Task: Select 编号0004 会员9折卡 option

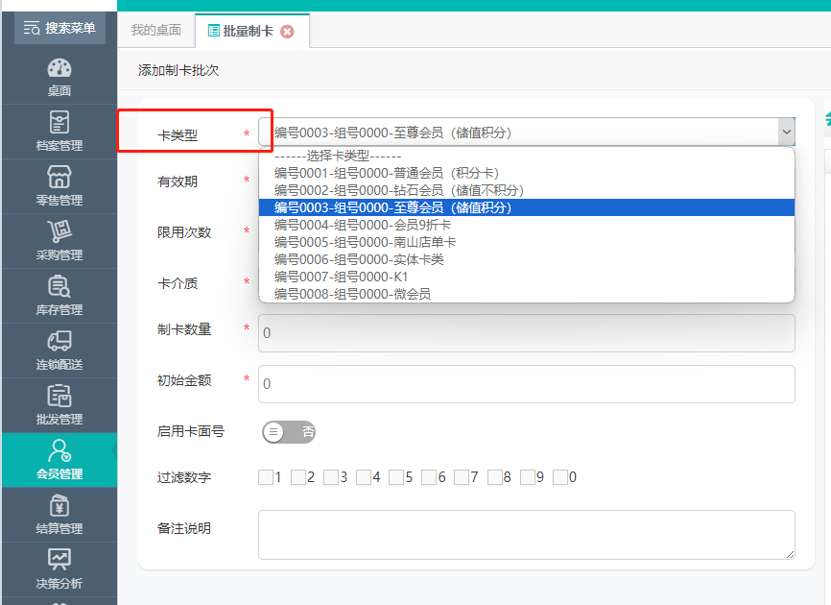Action: (x=526, y=225)
